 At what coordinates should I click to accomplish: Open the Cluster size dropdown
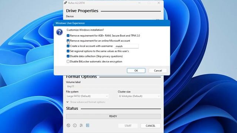tap(139, 96)
